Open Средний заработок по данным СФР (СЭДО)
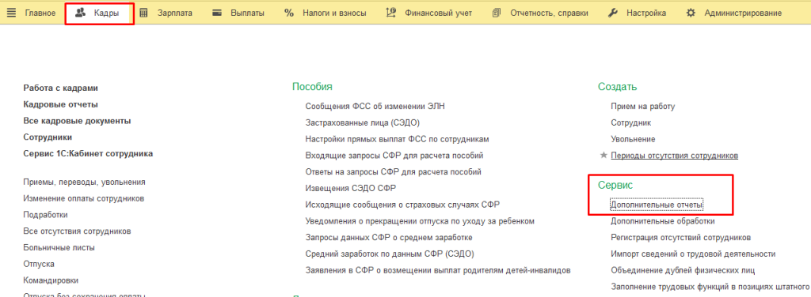Image resolution: width=811 pixels, height=297 pixels. coord(390,254)
